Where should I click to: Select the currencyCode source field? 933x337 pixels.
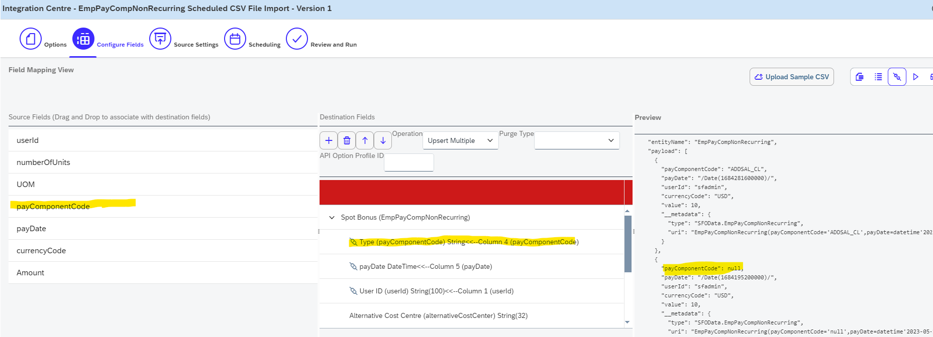[163, 251]
